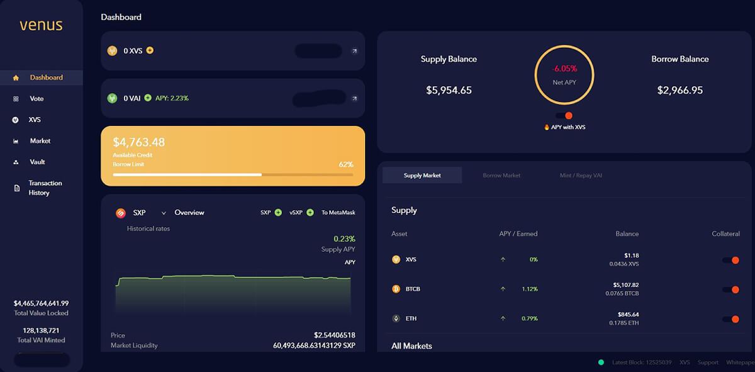755x372 pixels.
Task: Add vSXP token with green plus
Action: click(310, 213)
